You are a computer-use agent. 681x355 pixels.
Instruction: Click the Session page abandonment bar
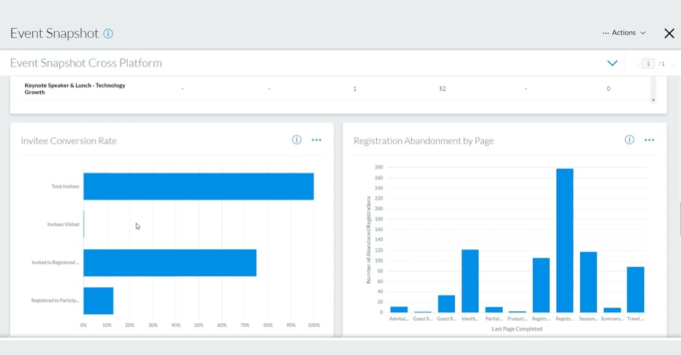click(x=588, y=282)
